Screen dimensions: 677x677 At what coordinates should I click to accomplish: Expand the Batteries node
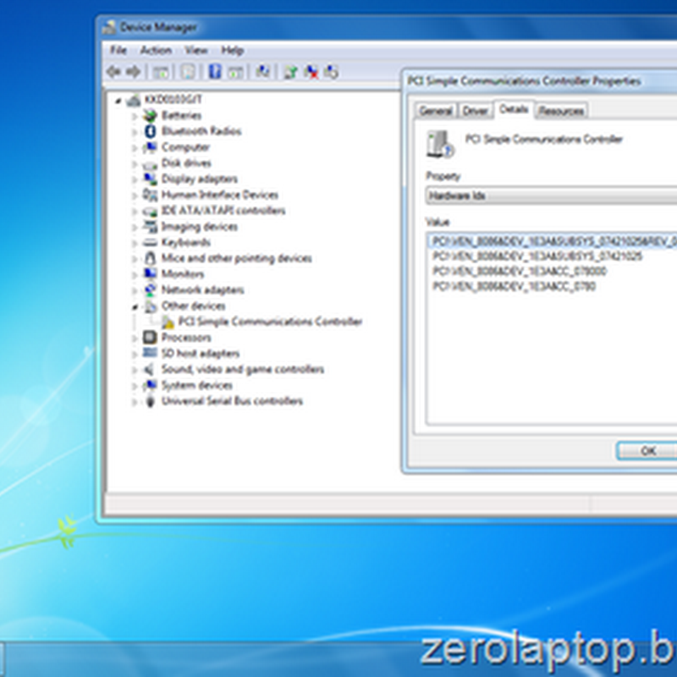click(135, 116)
